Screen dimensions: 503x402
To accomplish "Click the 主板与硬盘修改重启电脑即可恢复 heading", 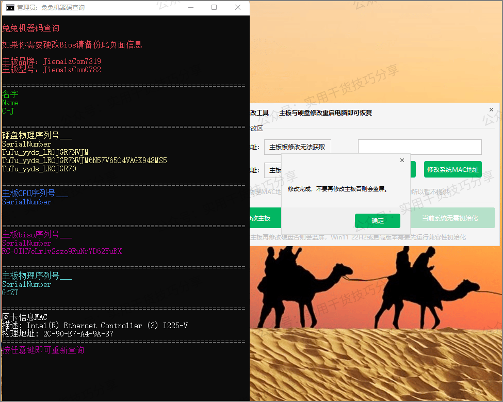I will pos(325,113).
